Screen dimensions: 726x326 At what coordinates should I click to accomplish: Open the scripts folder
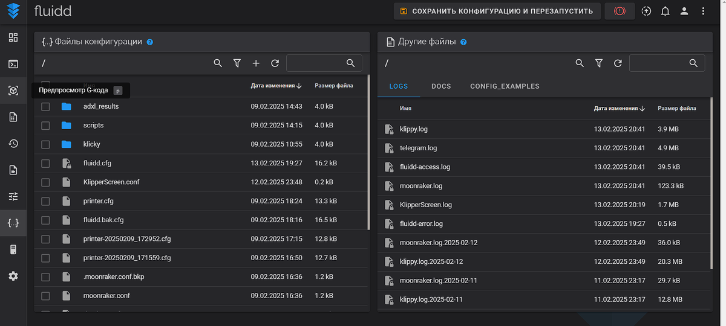click(93, 126)
